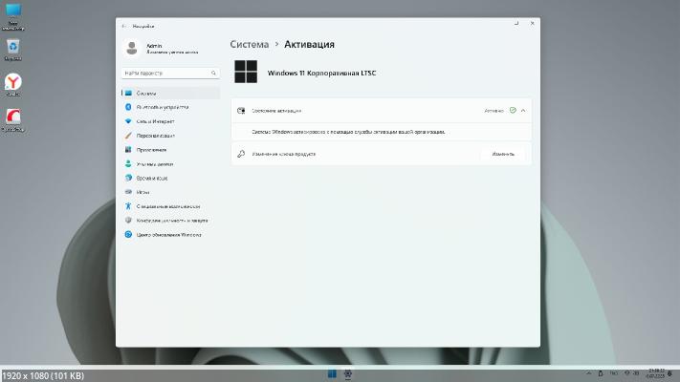
Task: Collapse the Состояние активации section
Action: point(523,111)
